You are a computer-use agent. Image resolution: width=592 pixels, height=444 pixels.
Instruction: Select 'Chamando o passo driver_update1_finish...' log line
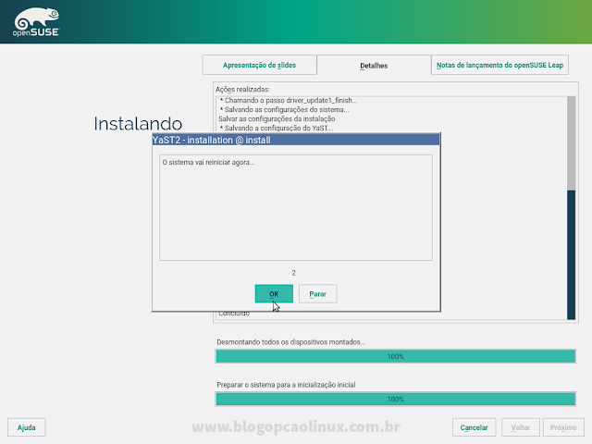pos(289,101)
